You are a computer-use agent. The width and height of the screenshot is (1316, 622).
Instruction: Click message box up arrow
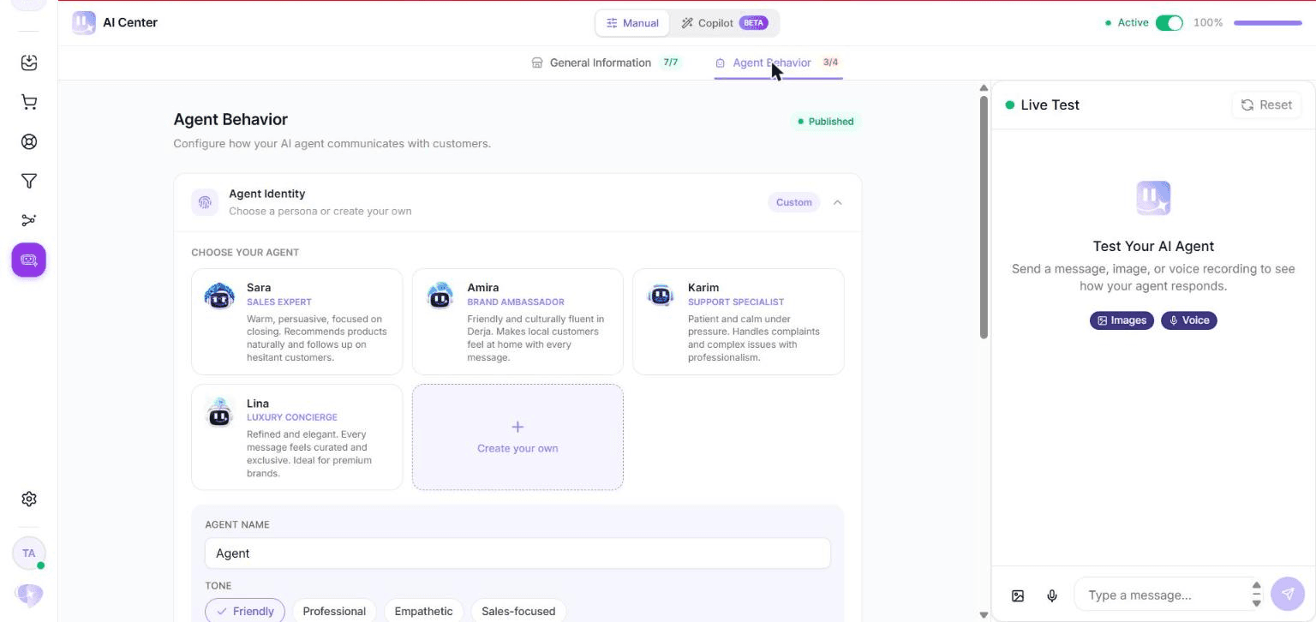[x=1256, y=586]
